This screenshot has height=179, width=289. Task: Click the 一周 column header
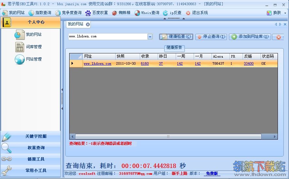pos(185,56)
